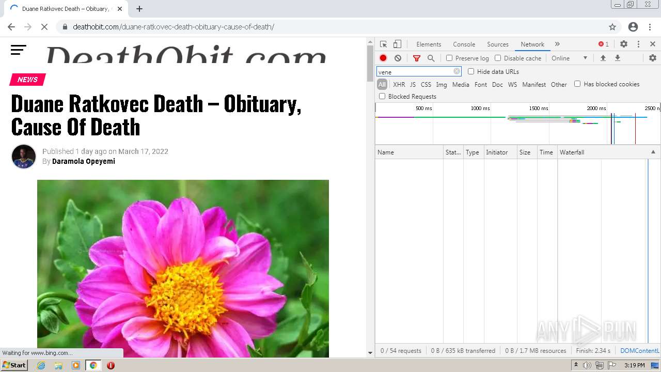Filter requests by Img

[x=442, y=85]
